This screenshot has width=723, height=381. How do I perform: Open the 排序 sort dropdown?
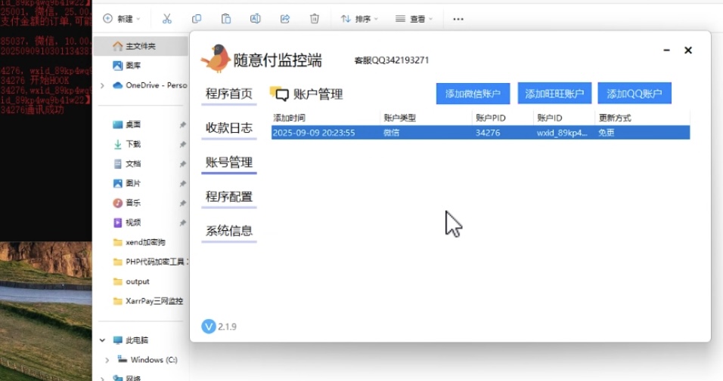359,19
